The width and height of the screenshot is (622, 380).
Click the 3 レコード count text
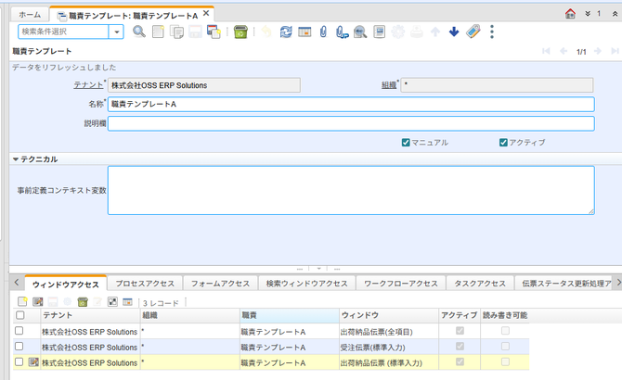tap(161, 303)
